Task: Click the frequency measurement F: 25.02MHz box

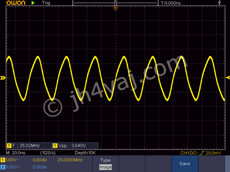Action: point(29,145)
